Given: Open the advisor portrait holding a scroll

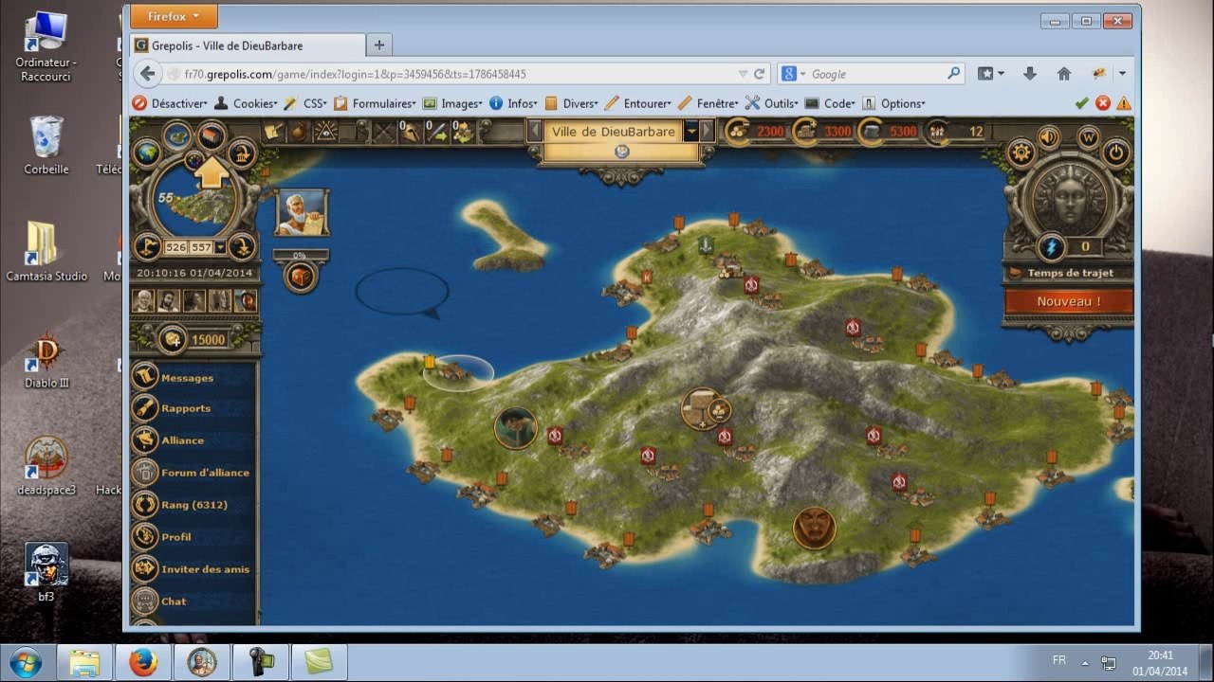Looking at the screenshot, I should click(302, 212).
